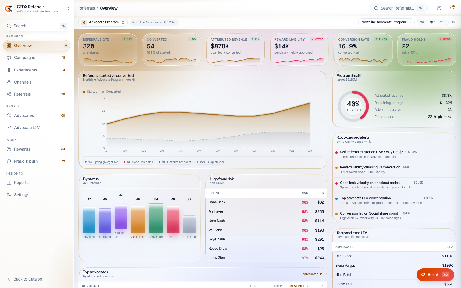Open the Converted metric card

coord(172,50)
